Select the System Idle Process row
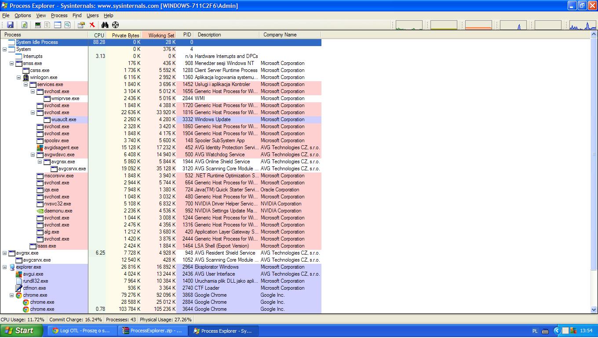The width and height of the screenshot is (598, 338). [161, 42]
